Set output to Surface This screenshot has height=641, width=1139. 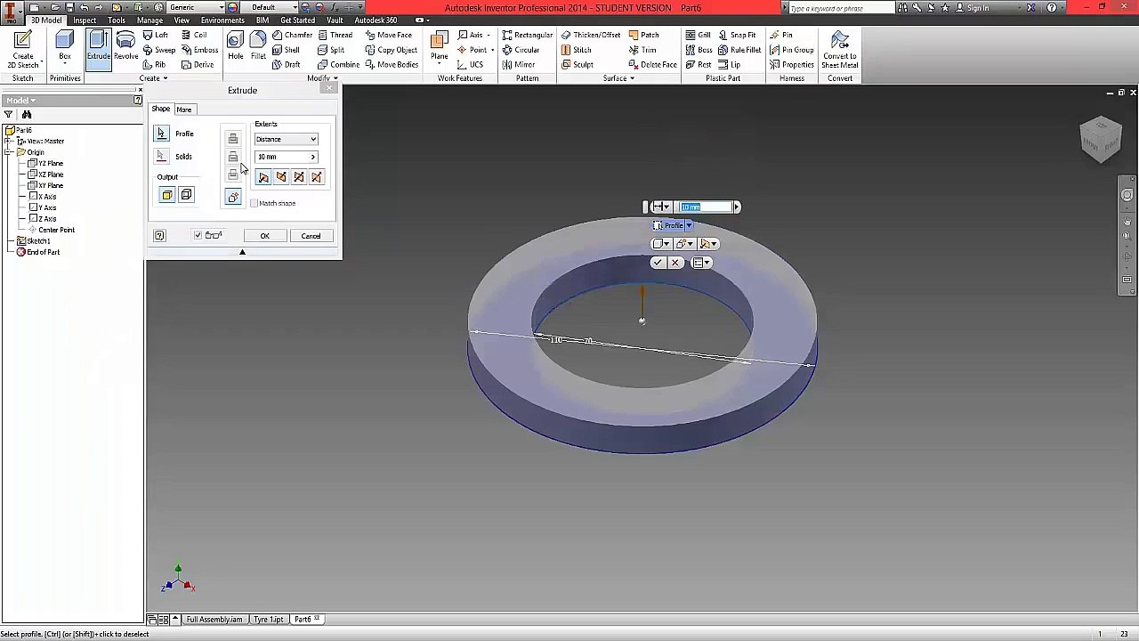[187, 195]
